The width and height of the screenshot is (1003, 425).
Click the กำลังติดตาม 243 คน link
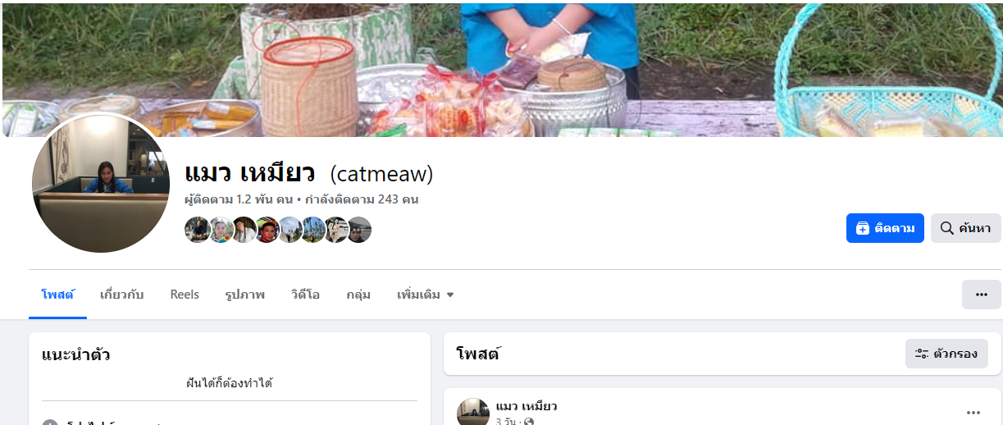[x=362, y=199]
